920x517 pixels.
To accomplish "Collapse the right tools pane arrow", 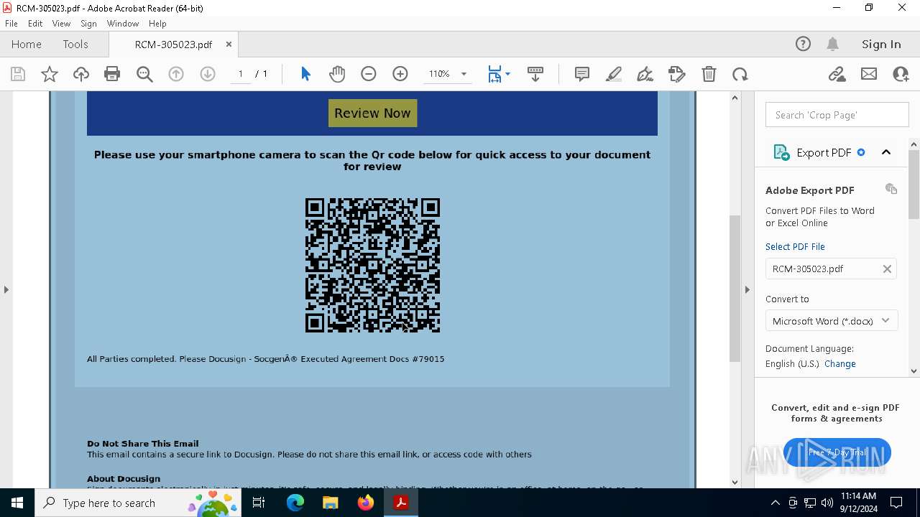I will (x=747, y=289).
